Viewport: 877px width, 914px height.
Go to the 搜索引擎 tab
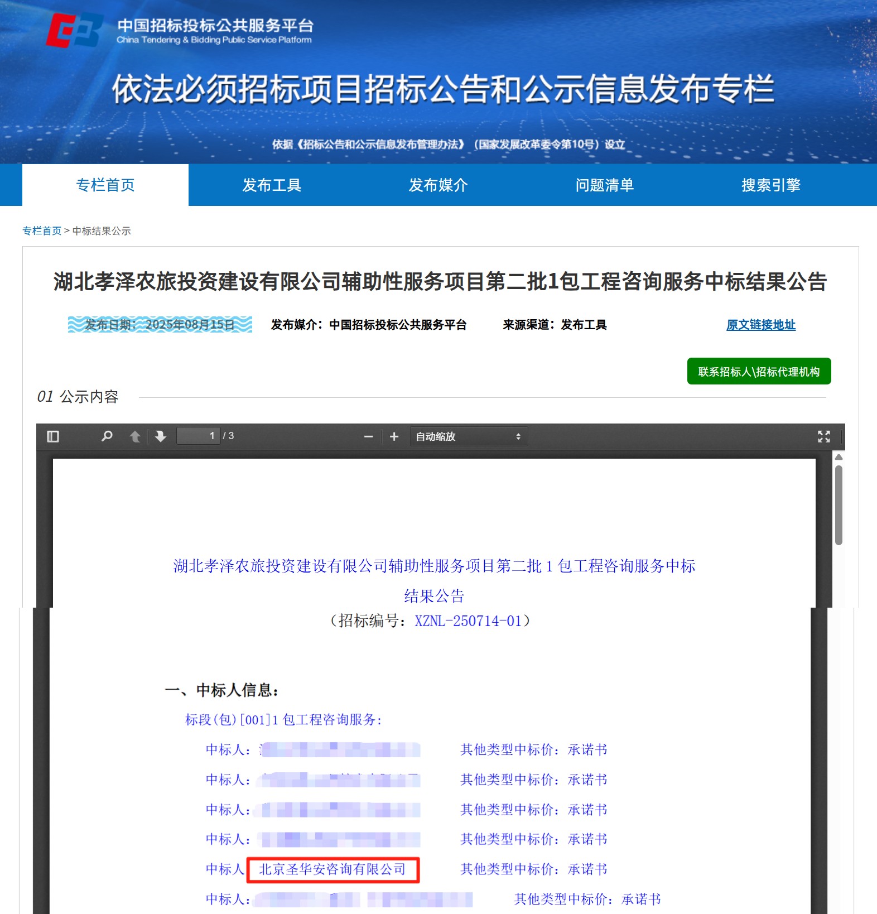tap(770, 185)
